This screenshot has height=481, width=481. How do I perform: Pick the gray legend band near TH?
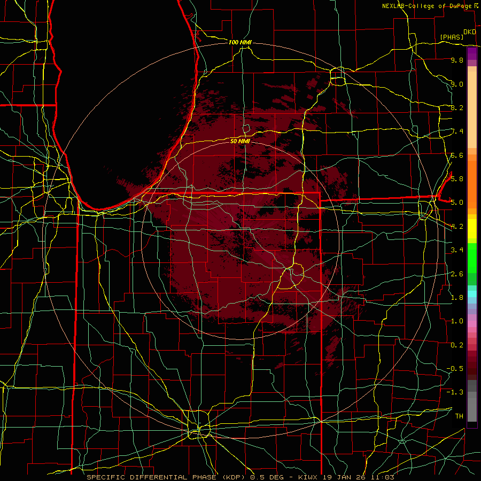pyautogui.click(x=472, y=409)
